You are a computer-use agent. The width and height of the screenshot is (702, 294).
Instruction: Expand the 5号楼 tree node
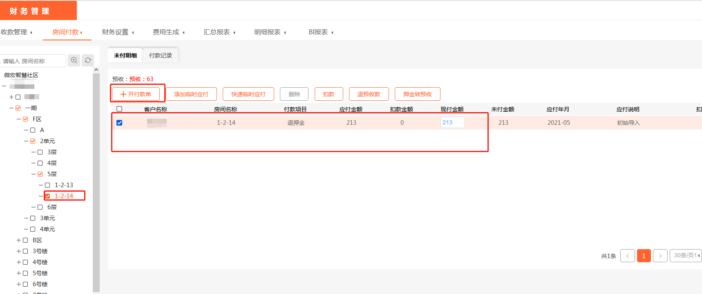[19, 273]
